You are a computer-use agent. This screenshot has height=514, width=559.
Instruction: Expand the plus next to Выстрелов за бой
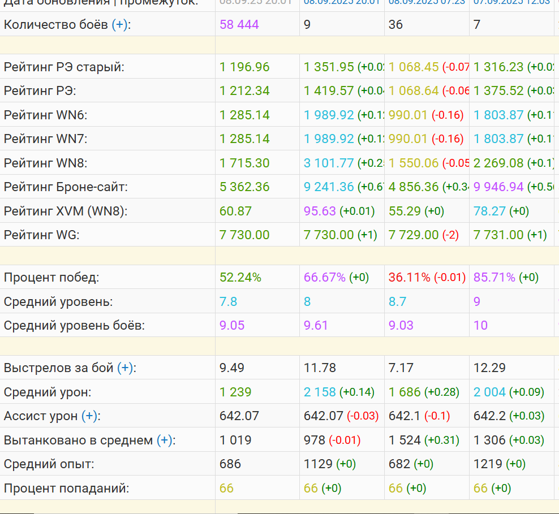[125, 368]
